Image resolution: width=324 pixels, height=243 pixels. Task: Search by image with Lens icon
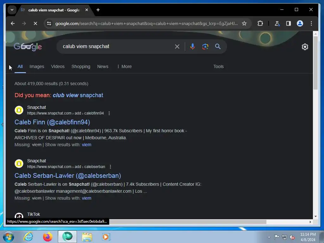tap(205, 47)
